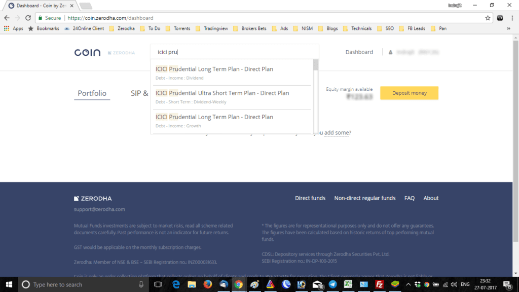The width and height of the screenshot is (519, 292).
Task: Click the fund search input field
Action: click(x=233, y=52)
